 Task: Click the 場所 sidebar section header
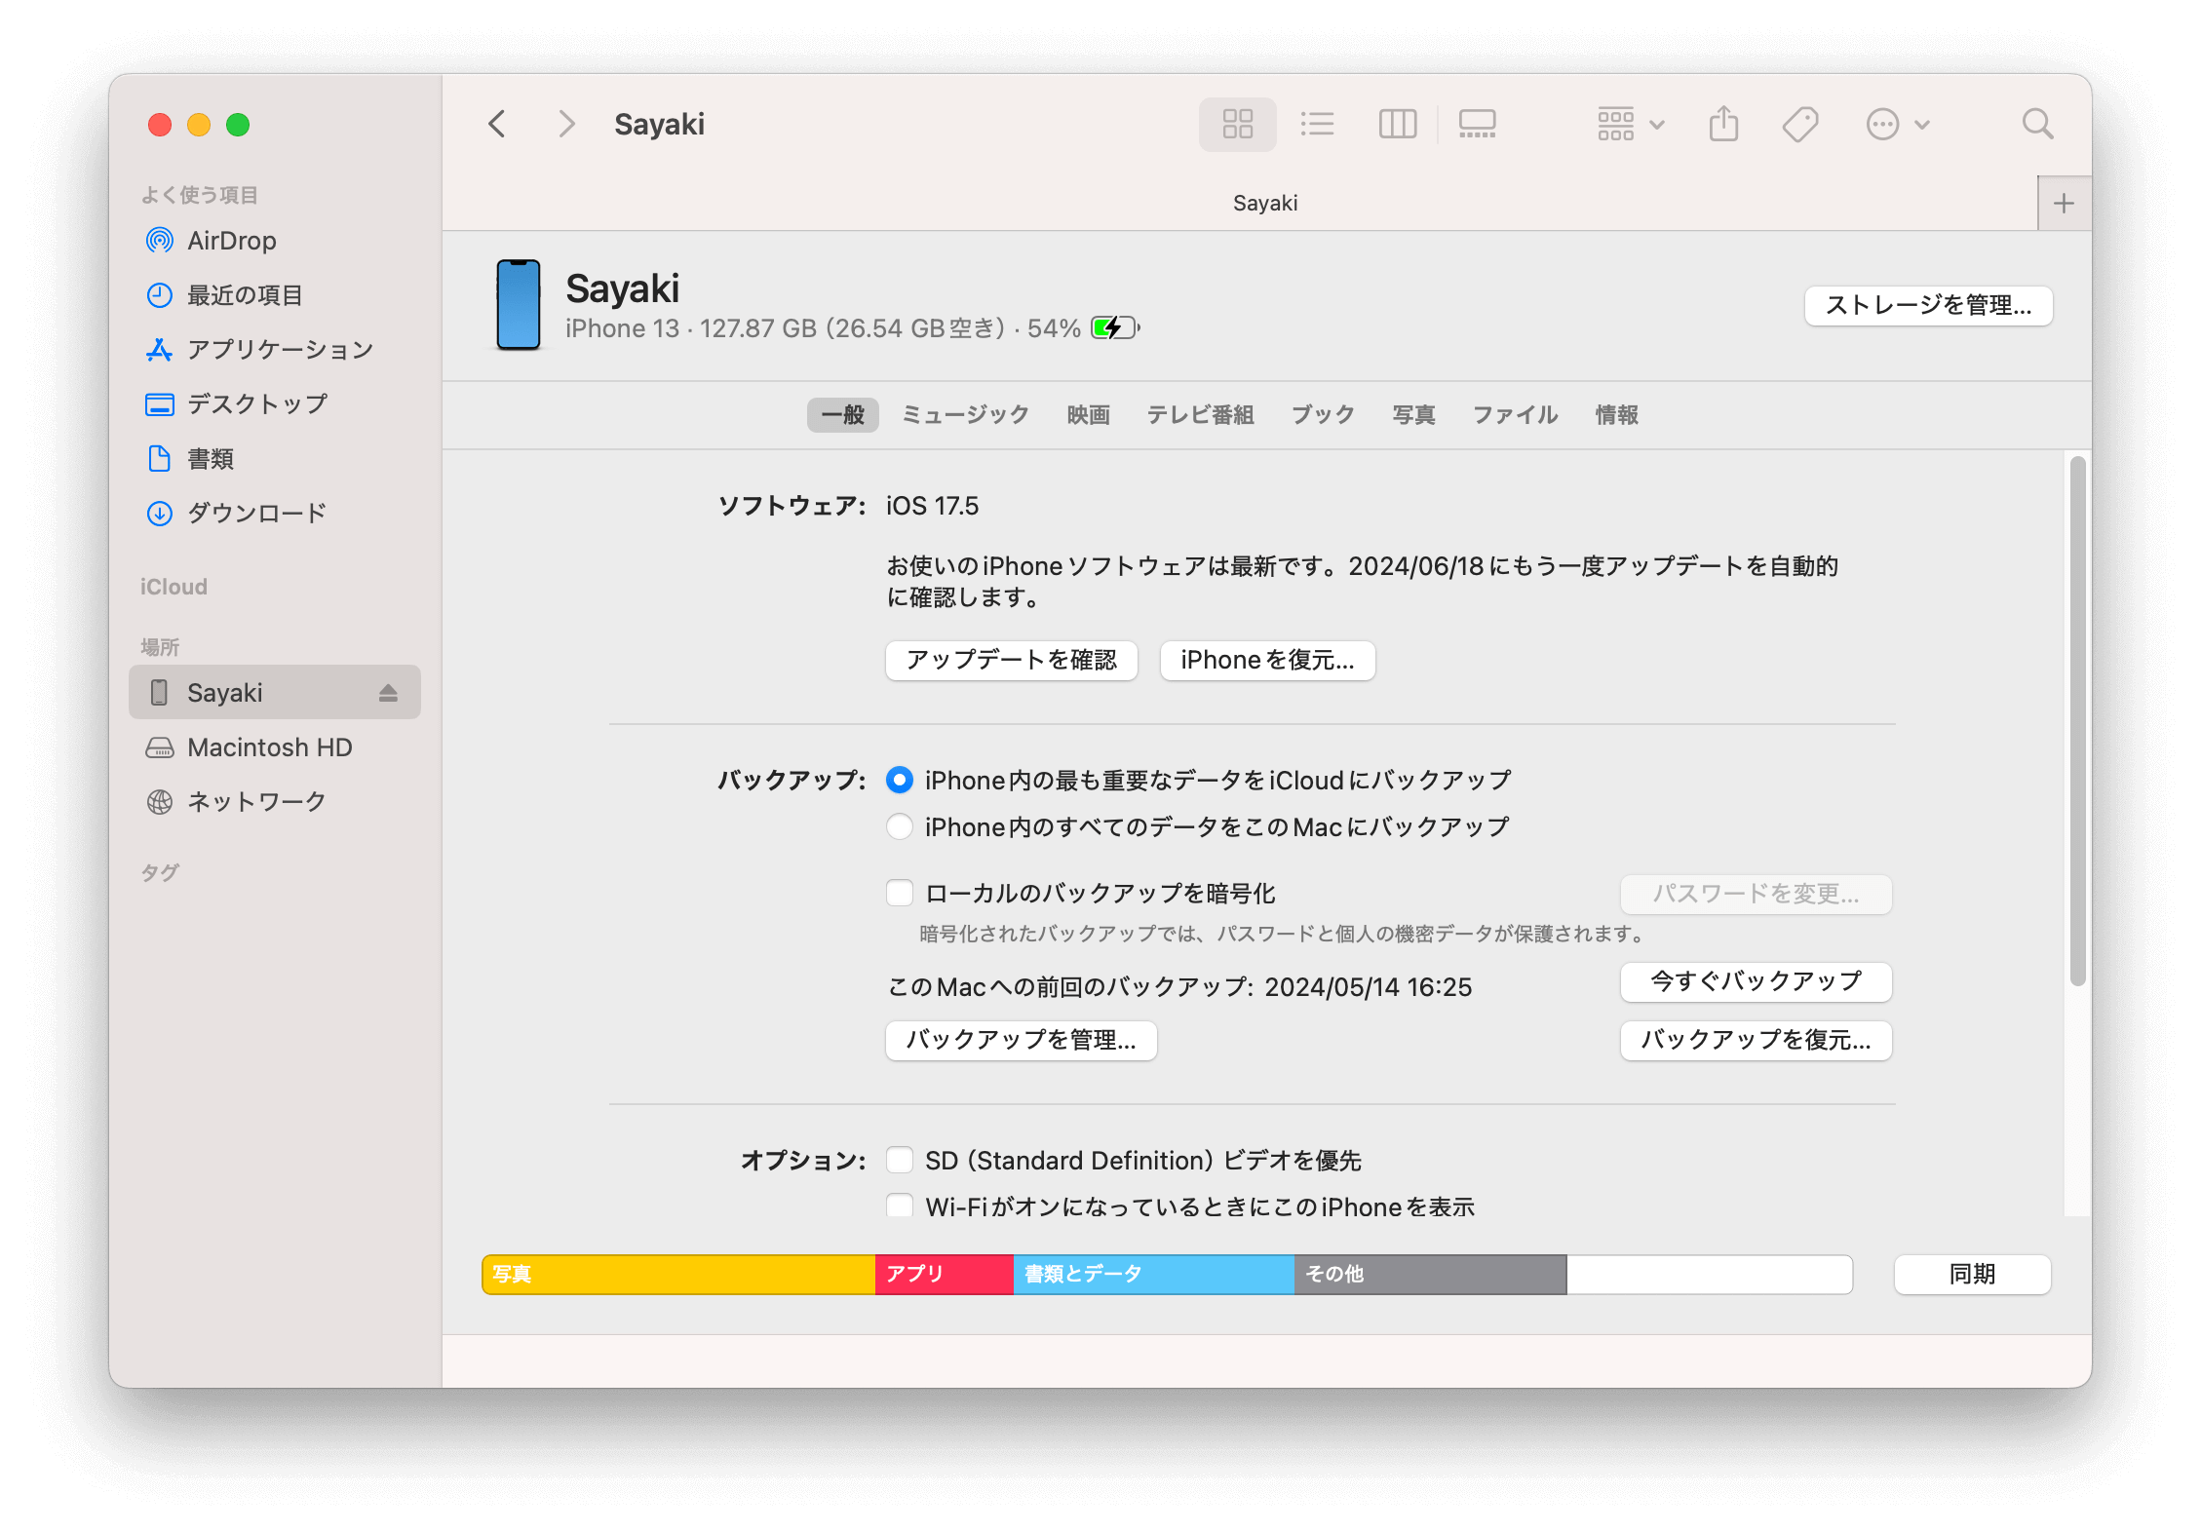tap(160, 647)
